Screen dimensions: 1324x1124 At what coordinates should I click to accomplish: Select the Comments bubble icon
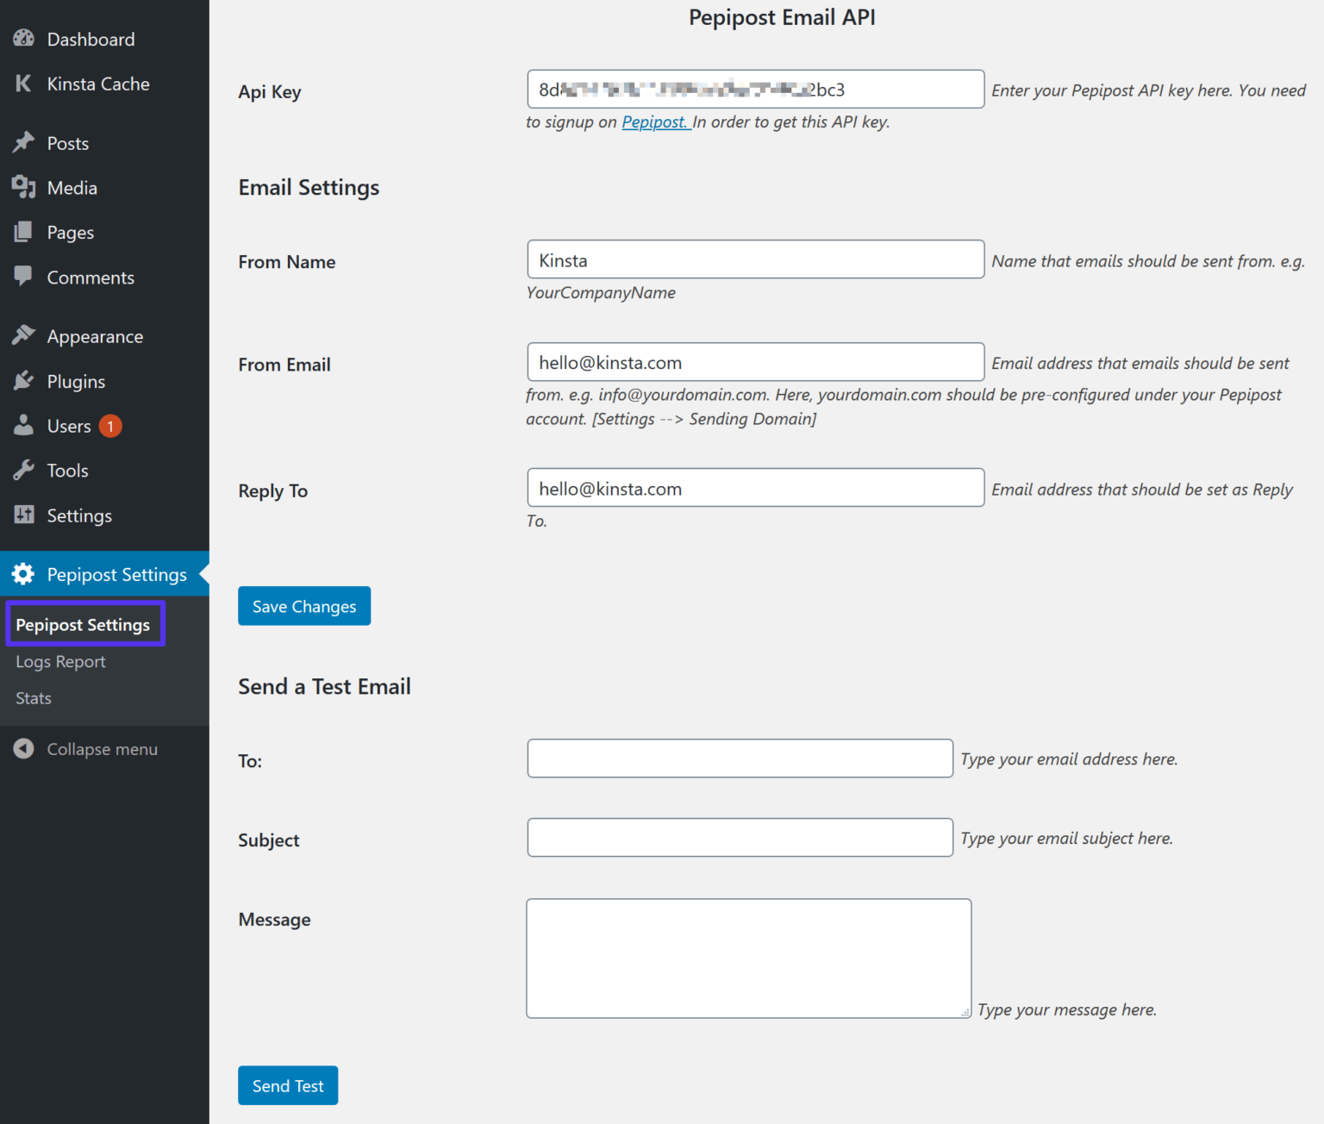coord(23,277)
